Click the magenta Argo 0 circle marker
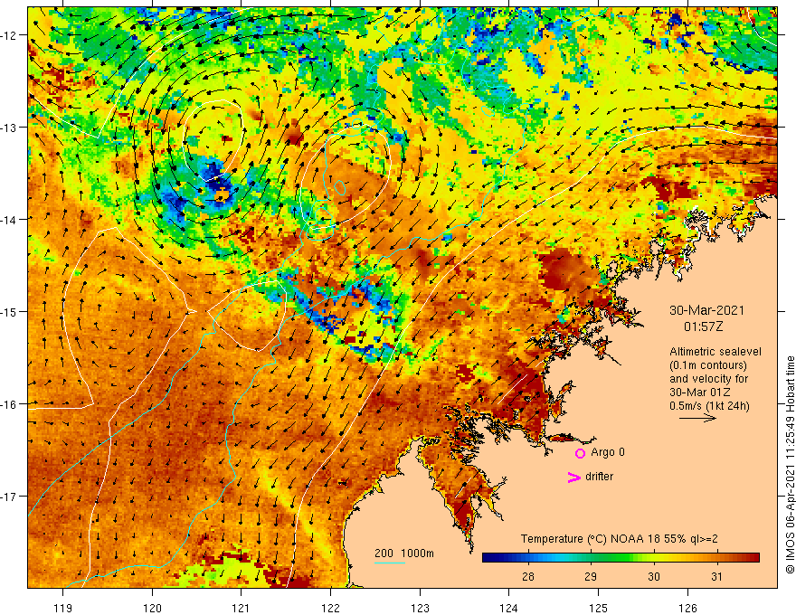This screenshot has width=796, height=615. coord(580,453)
